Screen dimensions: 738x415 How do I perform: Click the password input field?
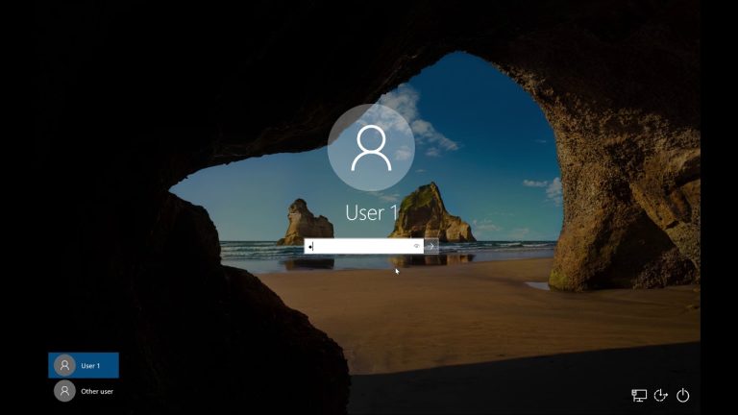pos(363,246)
